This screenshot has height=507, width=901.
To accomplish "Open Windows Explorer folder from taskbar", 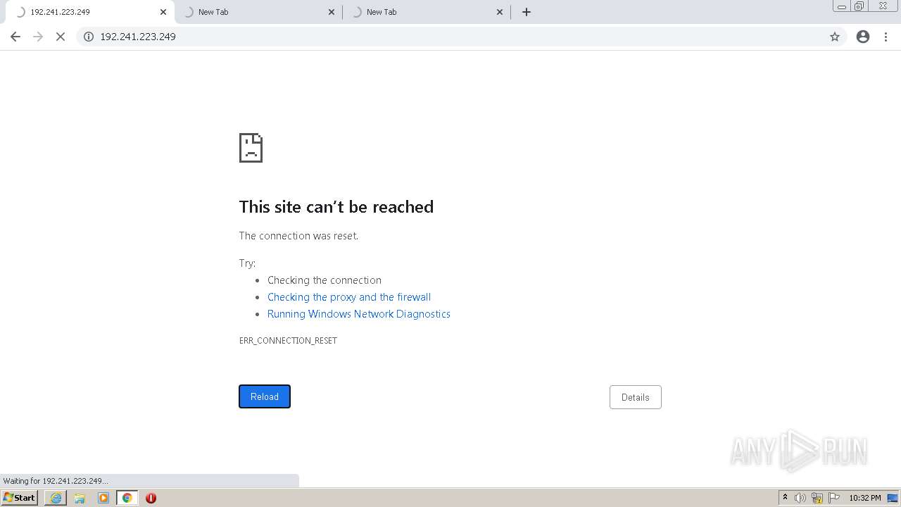I will click(x=80, y=498).
